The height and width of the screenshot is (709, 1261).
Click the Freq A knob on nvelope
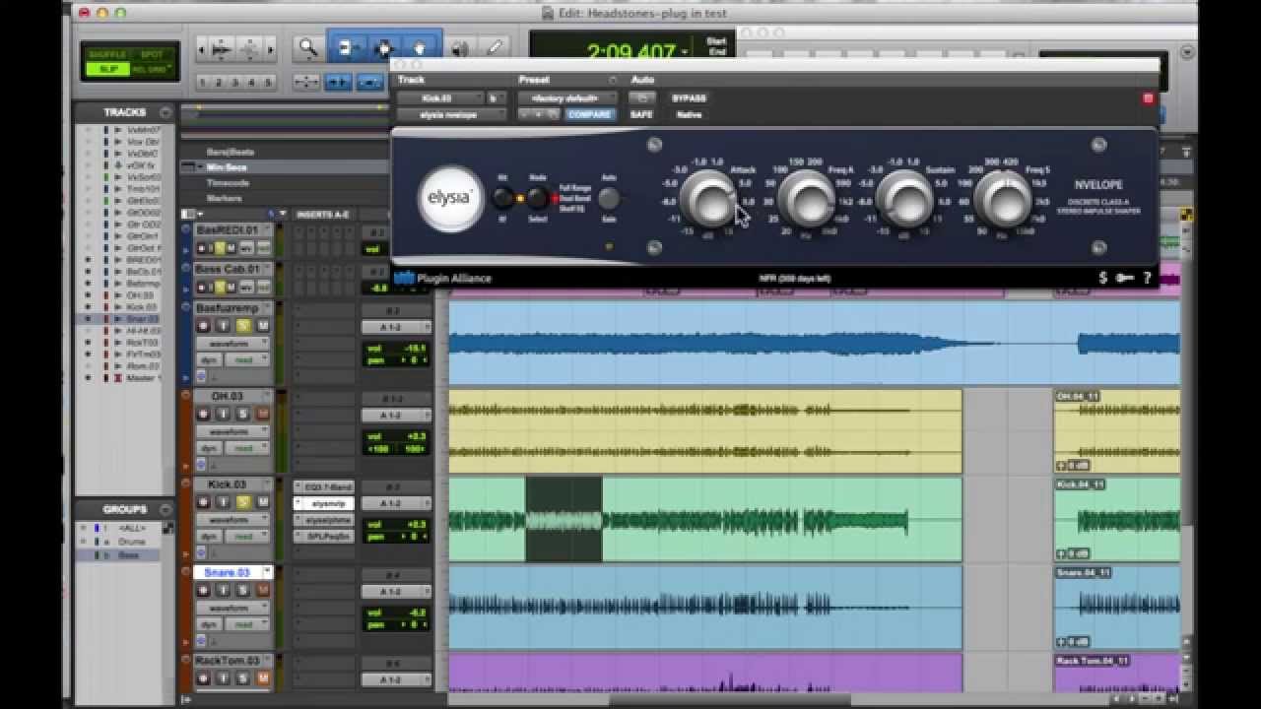(x=807, y=198)
